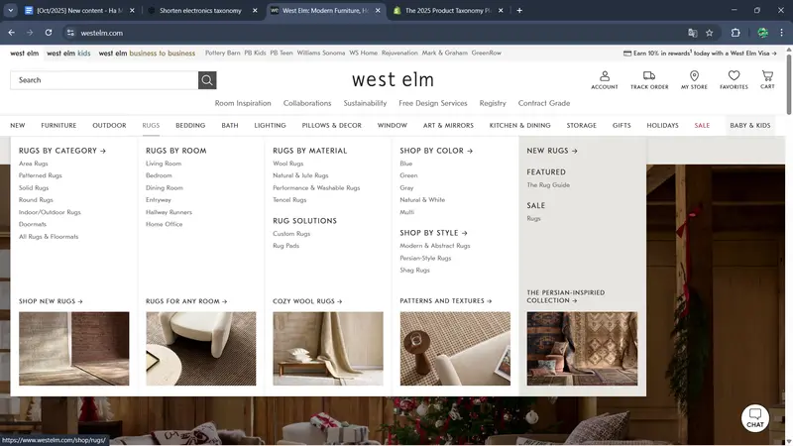The height and width of the screenshot is (446, 793).
Task: Click the Earn 10% in rewards link
Action: click(x=700, y=54)
